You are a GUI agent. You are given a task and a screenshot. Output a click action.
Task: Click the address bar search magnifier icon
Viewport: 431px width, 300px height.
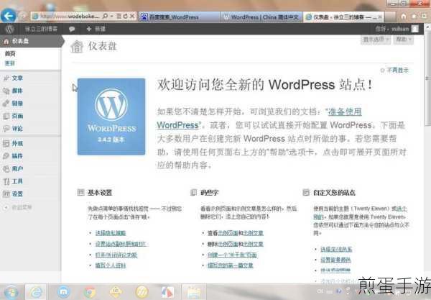(x=105, y=17)
